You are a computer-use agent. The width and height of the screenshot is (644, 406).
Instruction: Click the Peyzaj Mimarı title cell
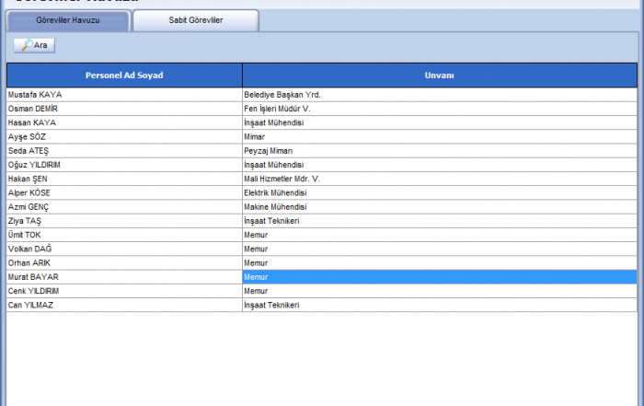(x=439, y=150)
